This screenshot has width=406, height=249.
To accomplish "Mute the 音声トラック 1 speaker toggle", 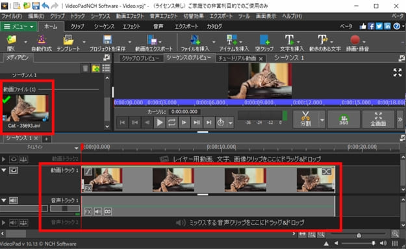I will click(x=14, y=200).
